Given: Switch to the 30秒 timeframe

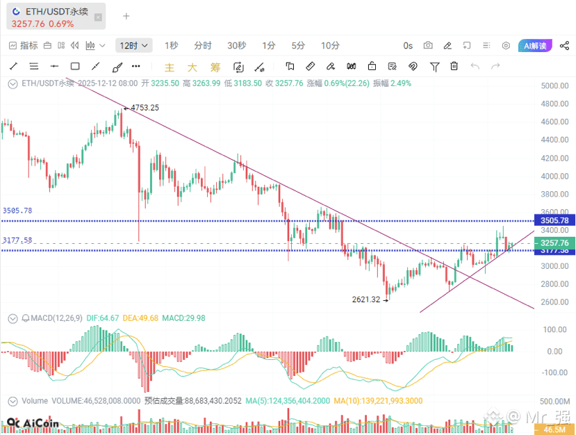Looking at the screenshot, I should click(236, 46).
